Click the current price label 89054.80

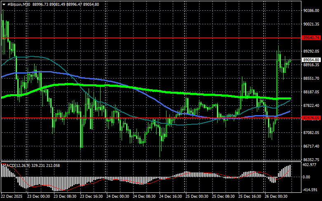311,60
